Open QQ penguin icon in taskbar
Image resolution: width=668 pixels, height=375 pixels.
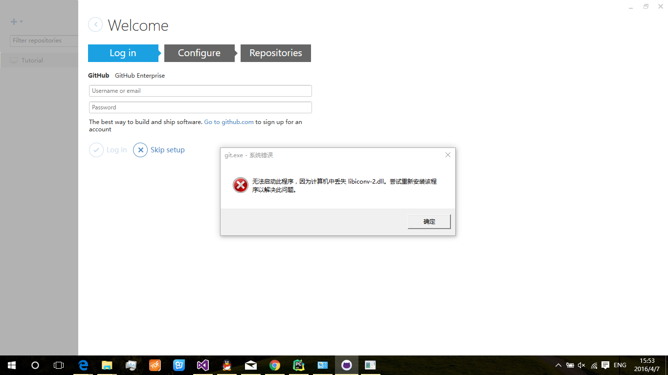[x=227, y=365]
